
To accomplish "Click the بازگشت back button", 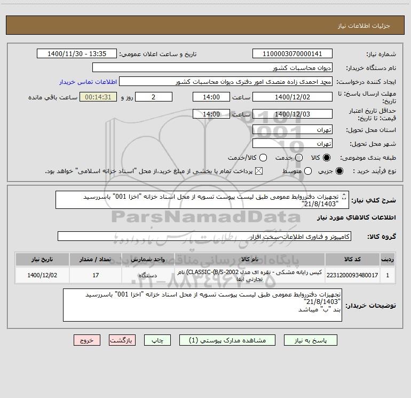I will [x=122, y=340].
